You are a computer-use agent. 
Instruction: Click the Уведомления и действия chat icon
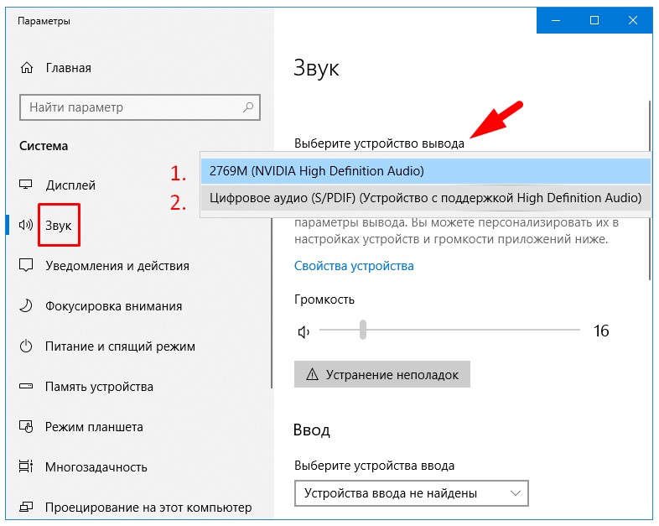click(x=26, y=265)
